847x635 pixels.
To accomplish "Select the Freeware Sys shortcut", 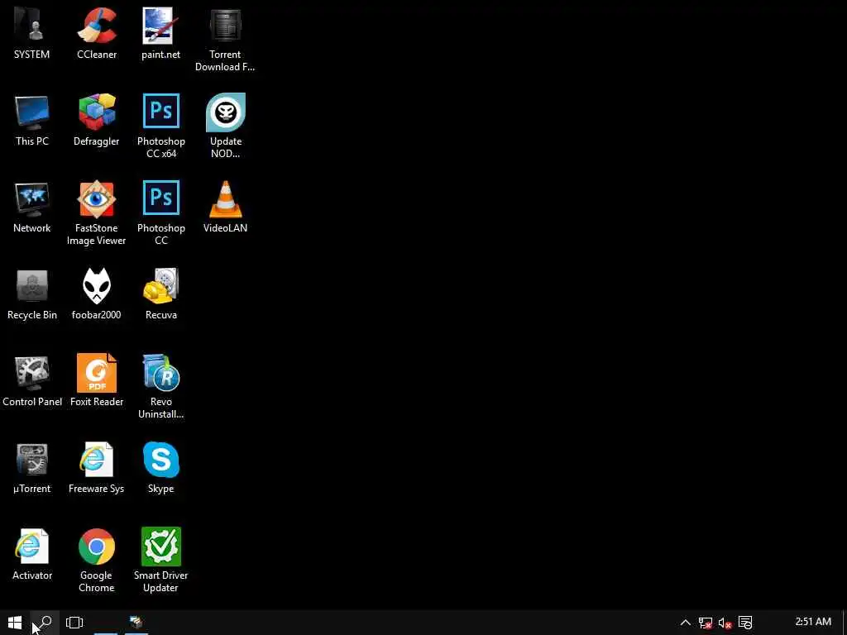I will (x=97, y=468).
